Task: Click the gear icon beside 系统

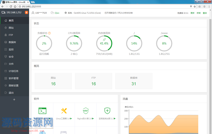Action: coord(66,13)
